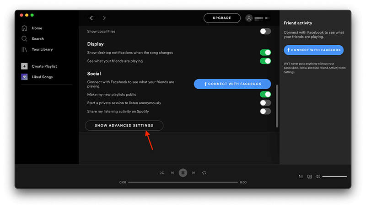This screenshot has width=366, height=208.
Task: Click Connect with Facebook in Social settings
Action: (232, 84)
